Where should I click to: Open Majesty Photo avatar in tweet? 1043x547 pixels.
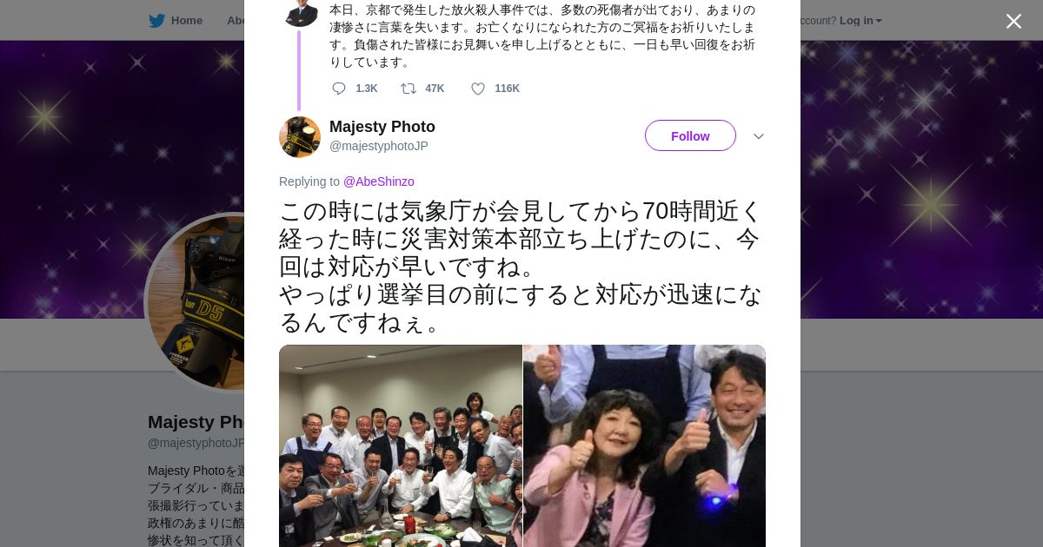coord(300,137)
